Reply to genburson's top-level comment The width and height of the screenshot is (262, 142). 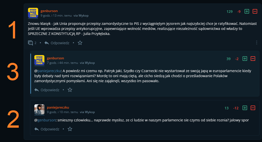pos(57,43)
